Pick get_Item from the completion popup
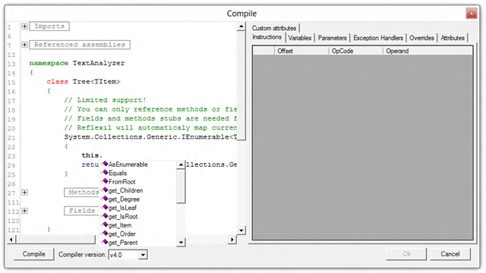 coord(120,225)
